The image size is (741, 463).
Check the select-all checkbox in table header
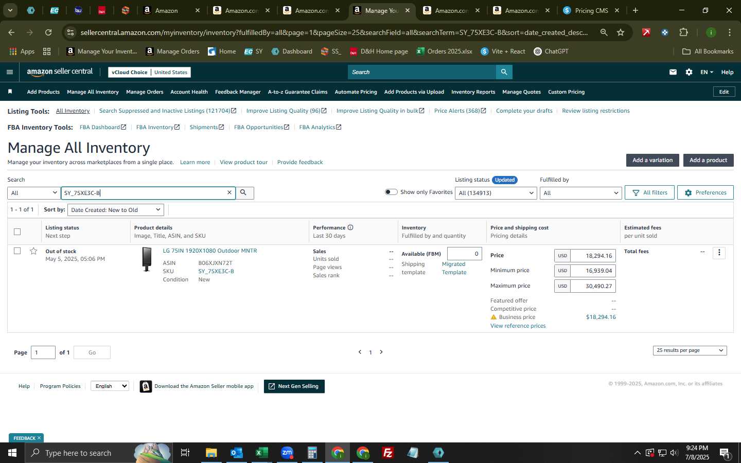pos(17,232)
